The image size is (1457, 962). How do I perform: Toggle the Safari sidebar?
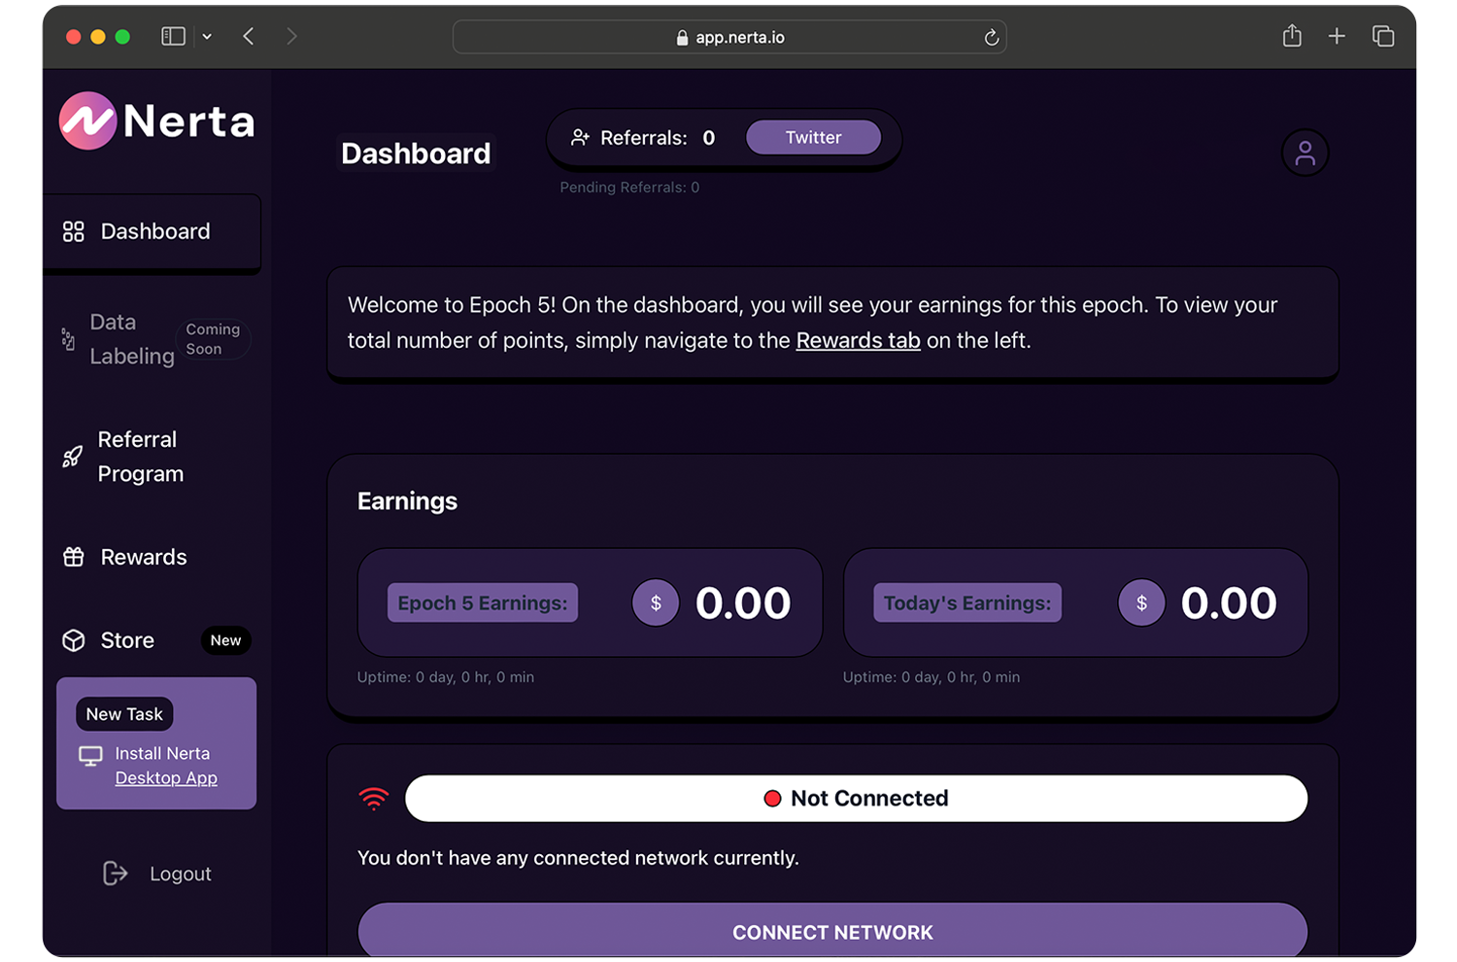173,37
